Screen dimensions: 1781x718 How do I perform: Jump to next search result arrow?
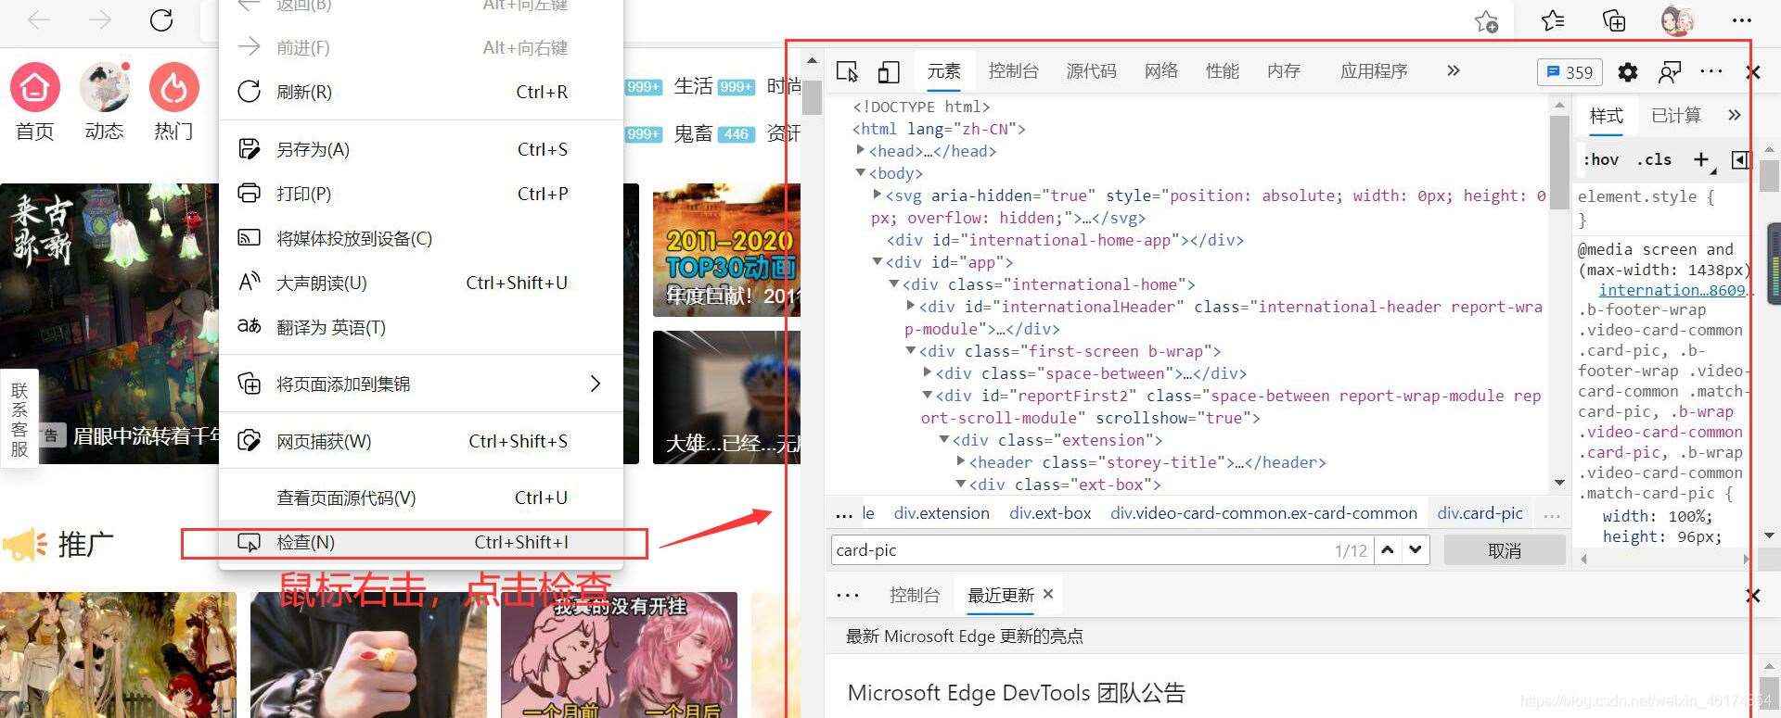coord(1415,549)
